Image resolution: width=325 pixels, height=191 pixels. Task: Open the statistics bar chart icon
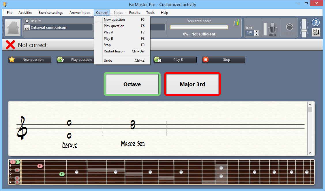coord(236,22)
